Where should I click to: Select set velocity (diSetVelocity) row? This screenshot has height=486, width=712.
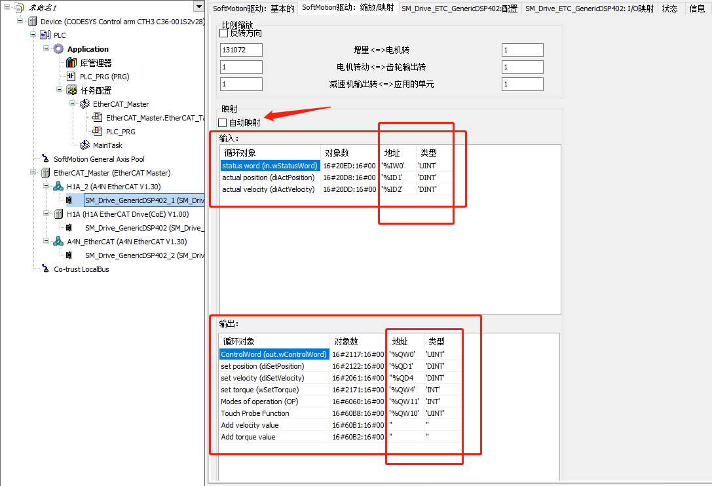tap(340, 378)
